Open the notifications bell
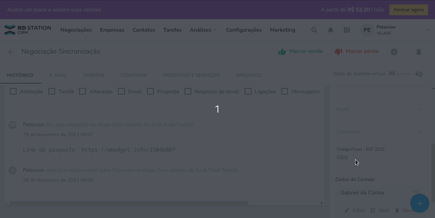This screenshot has height=218, width=435. click(331, 30)
